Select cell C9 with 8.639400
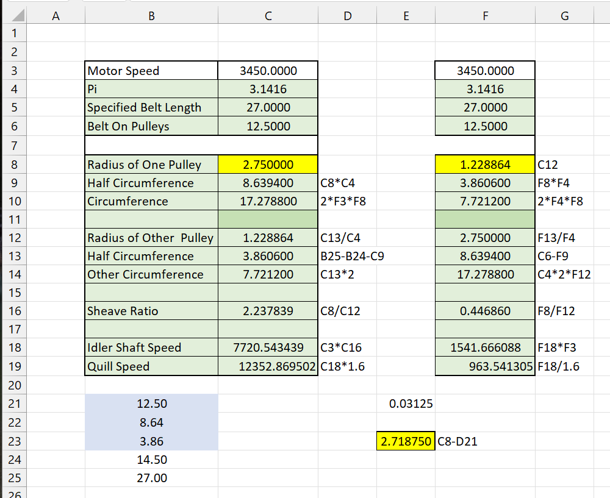The width and height of the screenshot is (610, 498). tap(268, 183)
